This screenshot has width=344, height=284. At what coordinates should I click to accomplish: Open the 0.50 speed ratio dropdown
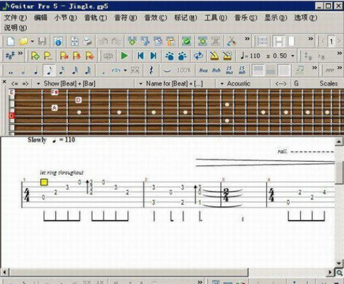[293, 56]
